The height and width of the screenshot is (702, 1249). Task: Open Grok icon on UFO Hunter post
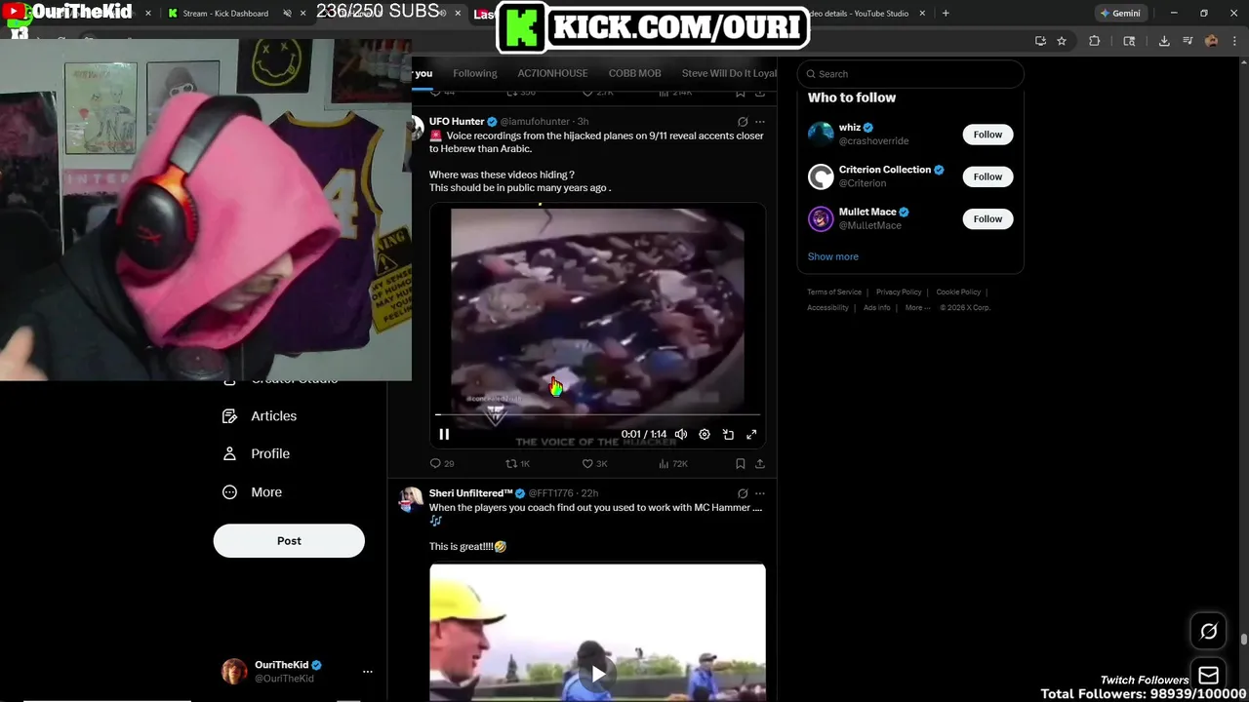pyautogui.click(x=743, y=122)
